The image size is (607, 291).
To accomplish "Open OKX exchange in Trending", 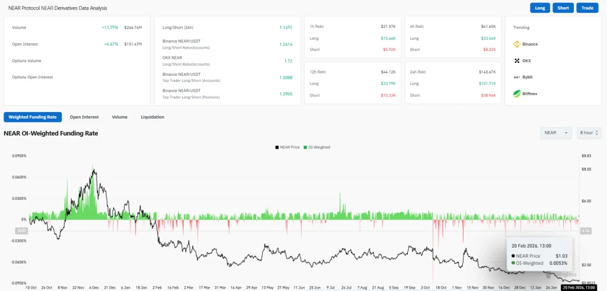I will pos(523,61).
